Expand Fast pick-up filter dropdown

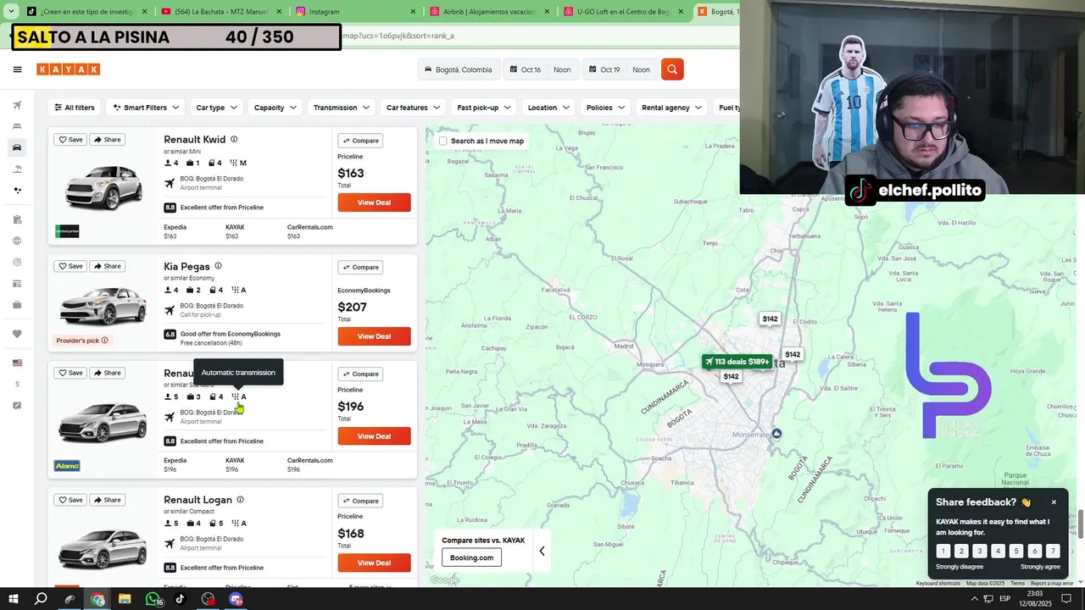pos(483,108)
